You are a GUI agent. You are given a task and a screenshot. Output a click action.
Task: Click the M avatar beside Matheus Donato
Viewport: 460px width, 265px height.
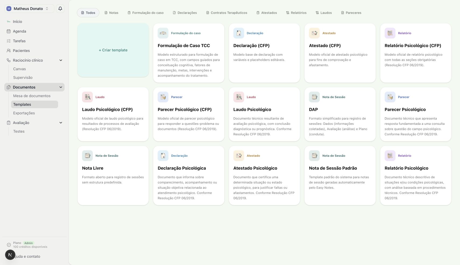[x=9, y=9]
